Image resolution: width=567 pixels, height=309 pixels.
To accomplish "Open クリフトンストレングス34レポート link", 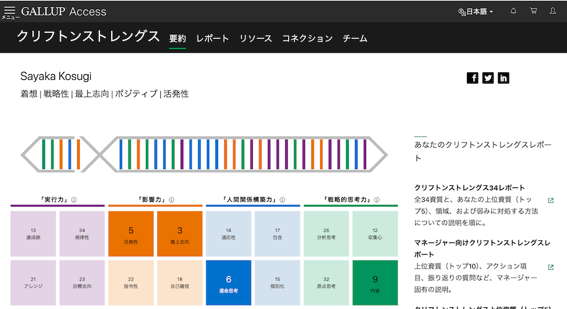I will click(x=469, y=188).
